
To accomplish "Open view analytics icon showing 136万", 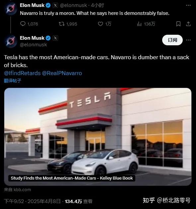I will (x=139, y=24).
